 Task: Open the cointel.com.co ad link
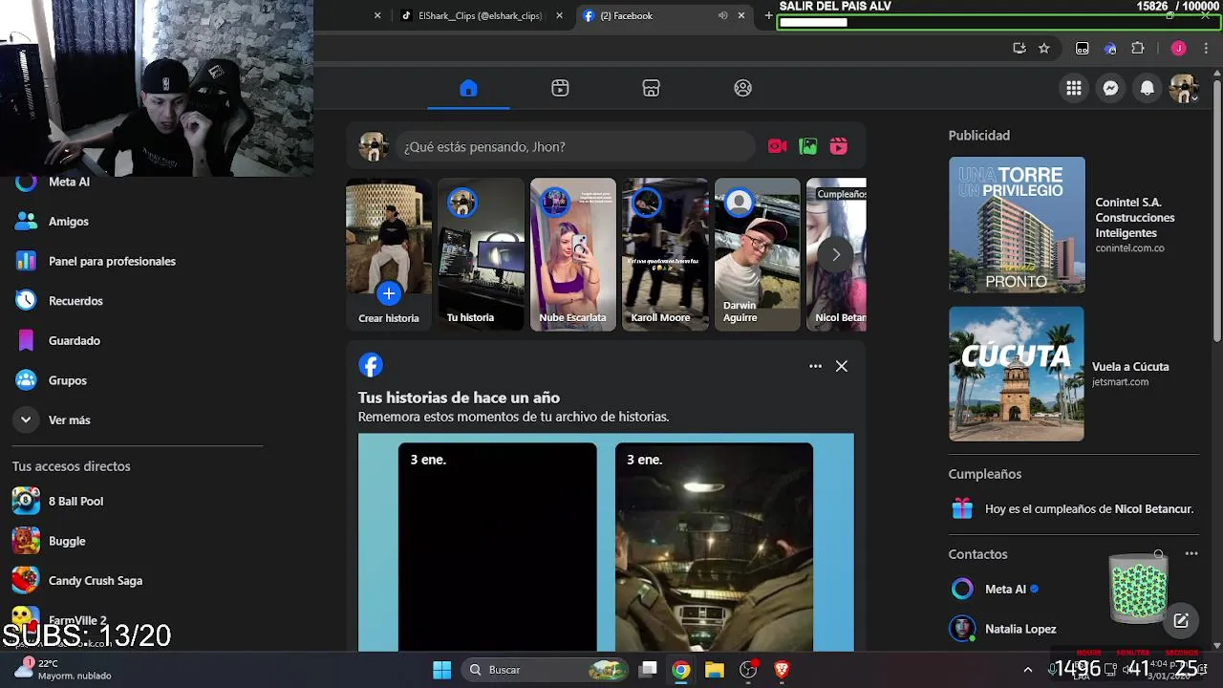tap(1129, 248)
